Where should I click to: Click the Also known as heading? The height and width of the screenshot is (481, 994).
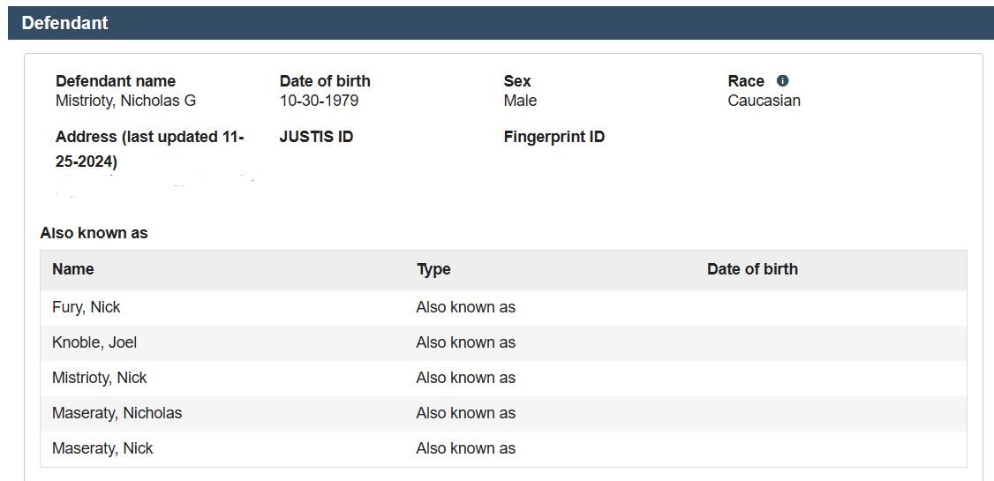pyautogui.click(x=94, y=233)
